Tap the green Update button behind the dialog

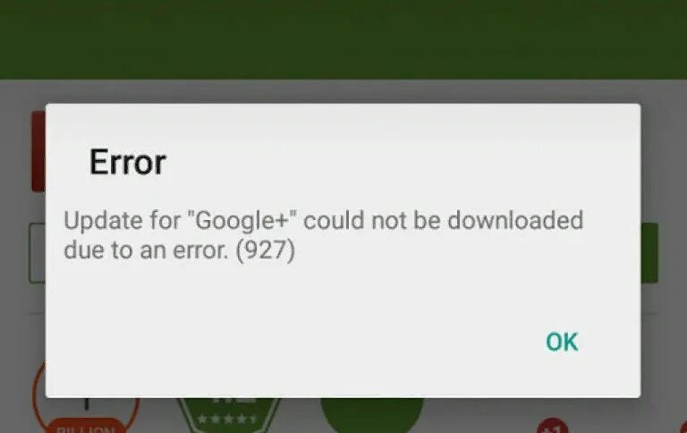point(649,253)
